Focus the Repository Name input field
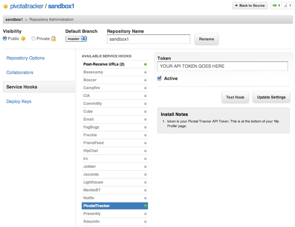295x227 pixels. 148,39
